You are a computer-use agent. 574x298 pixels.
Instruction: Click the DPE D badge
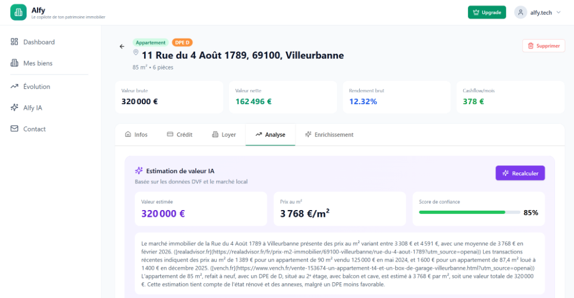(182, 43)
